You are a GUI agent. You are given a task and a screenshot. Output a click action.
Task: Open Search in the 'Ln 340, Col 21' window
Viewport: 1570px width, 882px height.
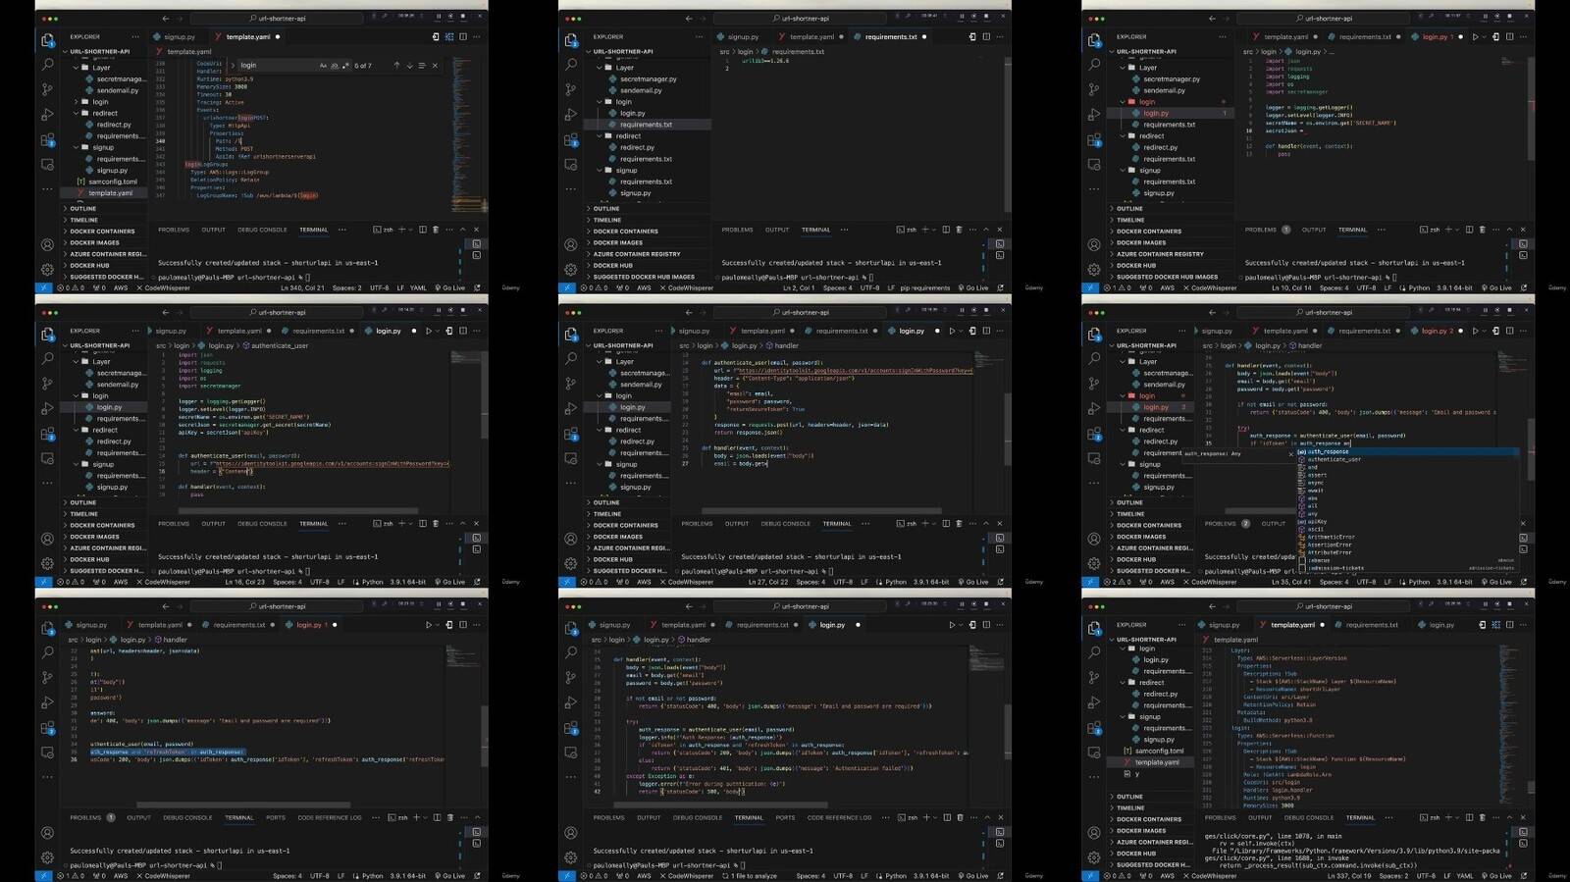pos(47,65)
